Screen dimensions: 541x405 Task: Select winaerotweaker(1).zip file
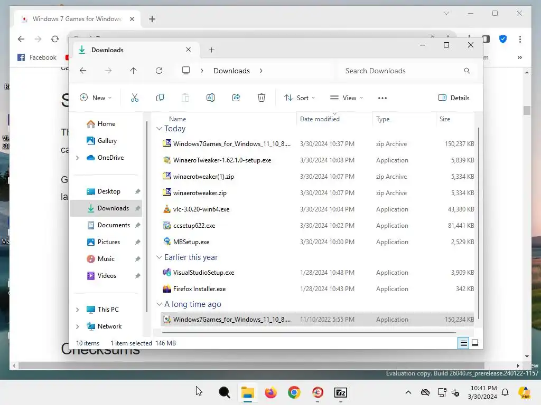317,177
